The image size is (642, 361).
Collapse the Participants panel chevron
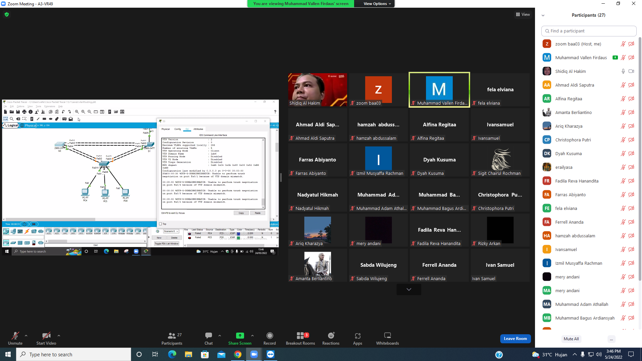[543, 15]
